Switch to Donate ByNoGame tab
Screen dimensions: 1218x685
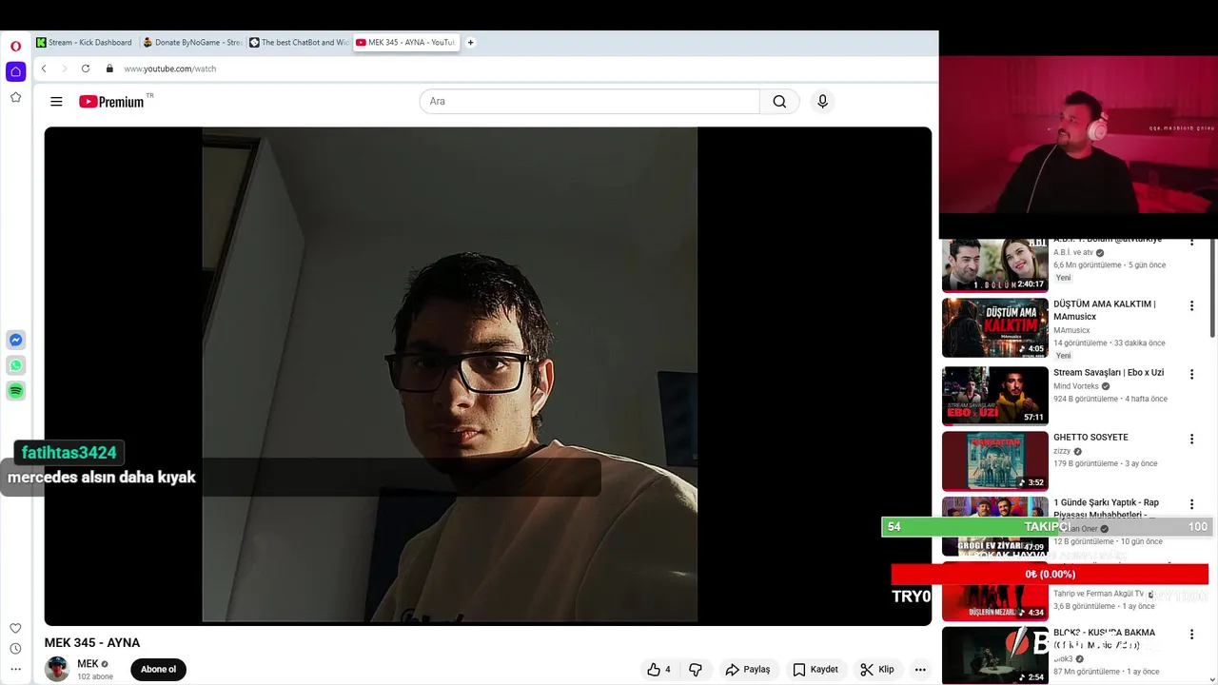(193, 42)
